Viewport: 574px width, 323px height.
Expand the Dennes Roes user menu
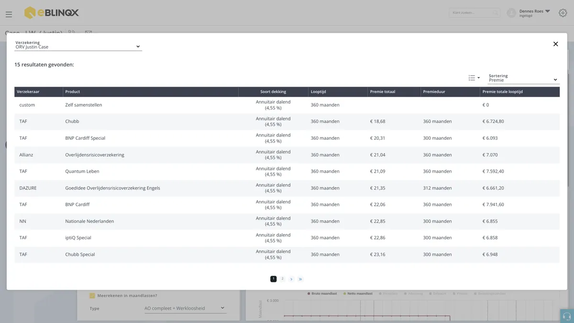535,13
